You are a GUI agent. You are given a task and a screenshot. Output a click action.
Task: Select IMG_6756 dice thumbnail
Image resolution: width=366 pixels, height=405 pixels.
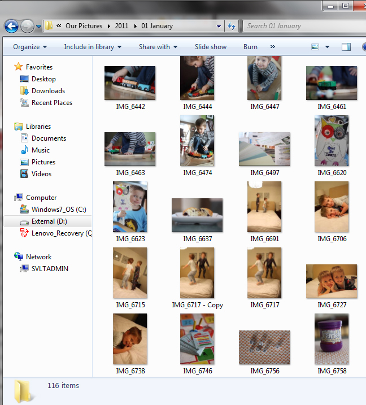pos(264,347)
